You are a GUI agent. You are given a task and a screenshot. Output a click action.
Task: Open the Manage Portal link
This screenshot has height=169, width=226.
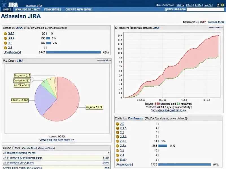coord(216,22)
